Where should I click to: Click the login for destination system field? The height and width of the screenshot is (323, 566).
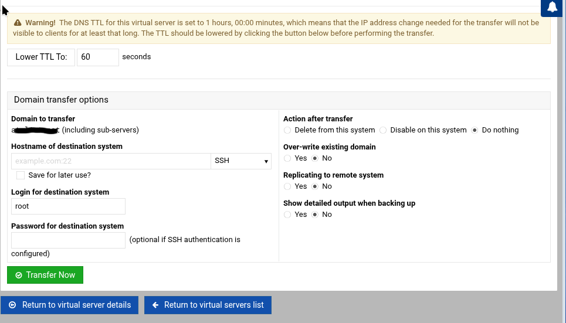68,206
